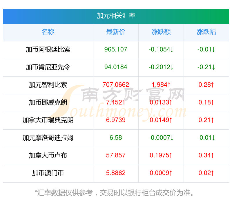The image size is (232, 202).
Task: Click the price 5.8862
Action: [116, 173]
